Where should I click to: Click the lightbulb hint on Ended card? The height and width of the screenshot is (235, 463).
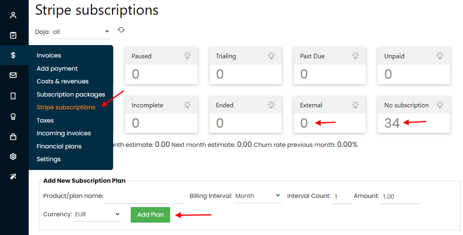(x=271, y=105)
